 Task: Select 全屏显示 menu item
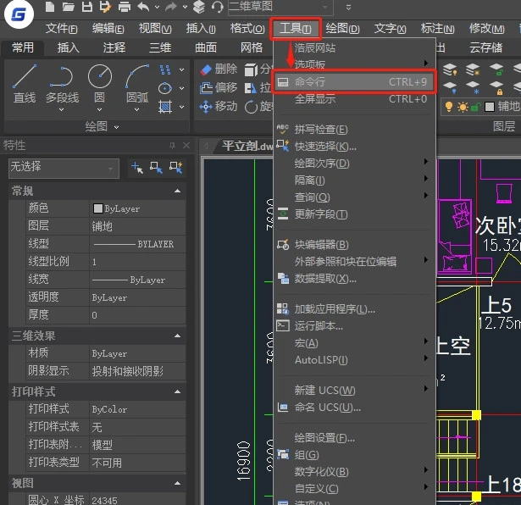[x=354, y=99]
